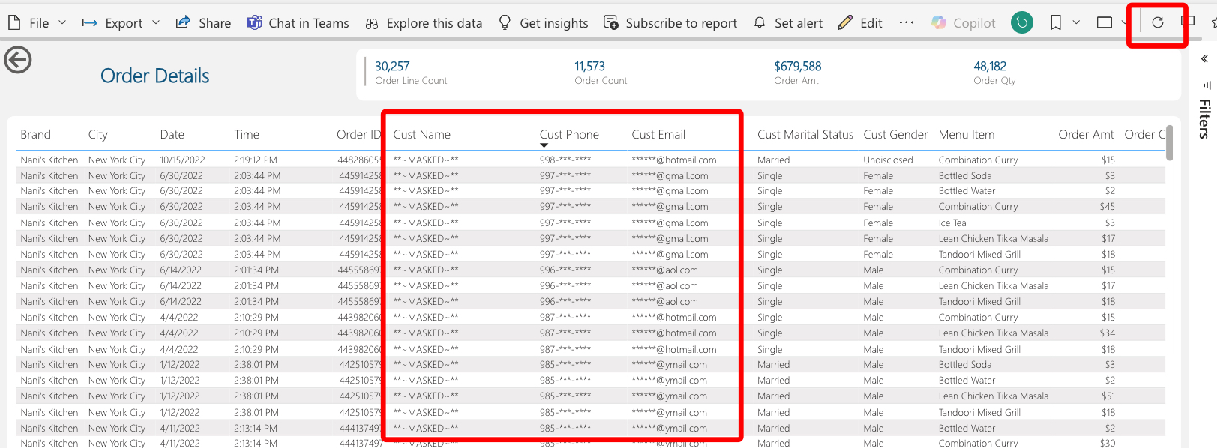This screenshot has width=1217, height=448.
Task: Click the lightbulb insights icon
Action: (x=505, y=23)
